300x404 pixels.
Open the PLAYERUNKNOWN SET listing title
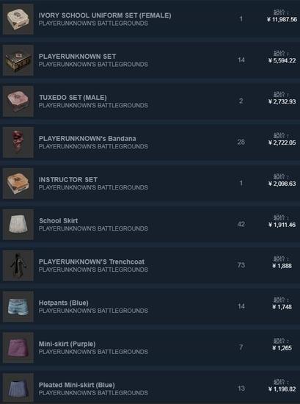[77, 57]
